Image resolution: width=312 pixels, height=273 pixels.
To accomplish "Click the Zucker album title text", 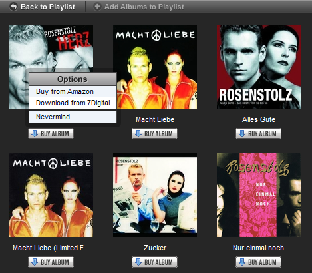I will pyautogui.click(x=155, y=248).
